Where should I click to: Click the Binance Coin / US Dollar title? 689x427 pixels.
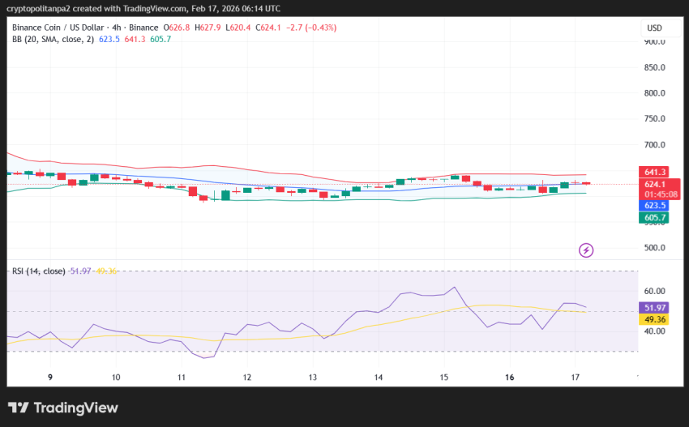point(61,28)
